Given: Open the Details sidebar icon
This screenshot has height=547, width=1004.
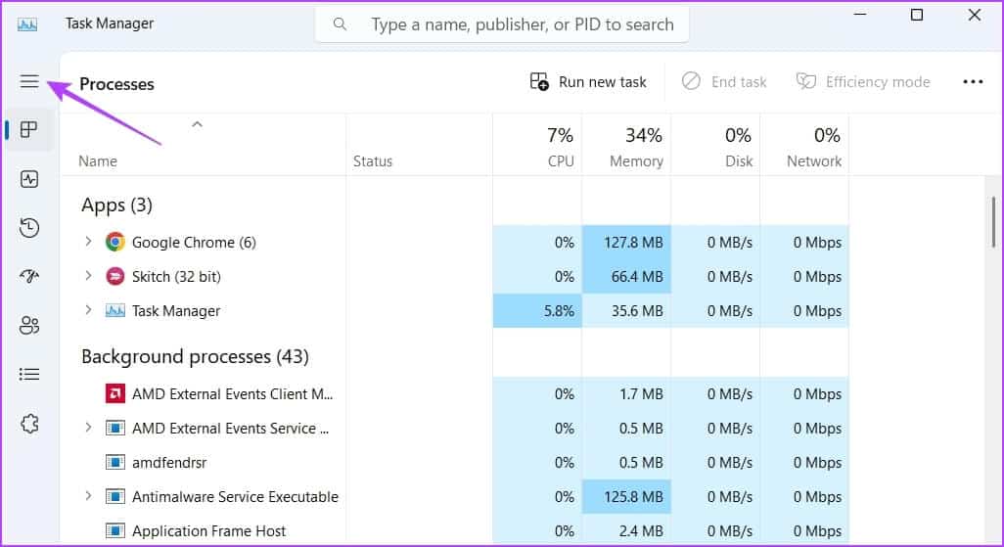Looking at the screenshot, I should [x=28, y=374].
